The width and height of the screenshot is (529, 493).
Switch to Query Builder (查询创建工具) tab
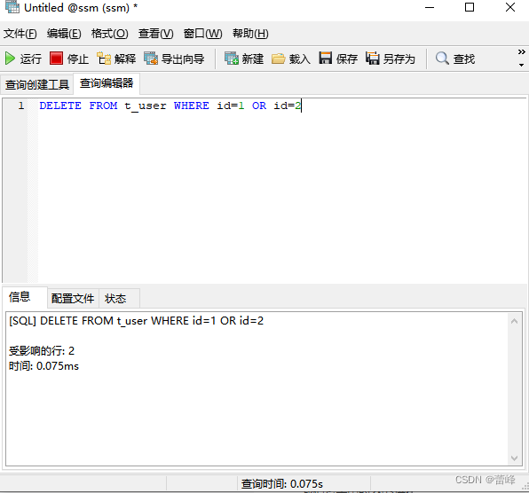click(x=36, y=84)
